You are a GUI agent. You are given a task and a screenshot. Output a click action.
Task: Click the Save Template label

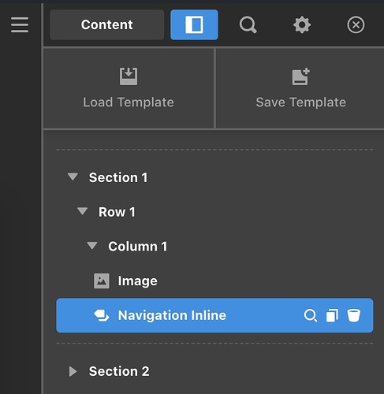point(301,102)
